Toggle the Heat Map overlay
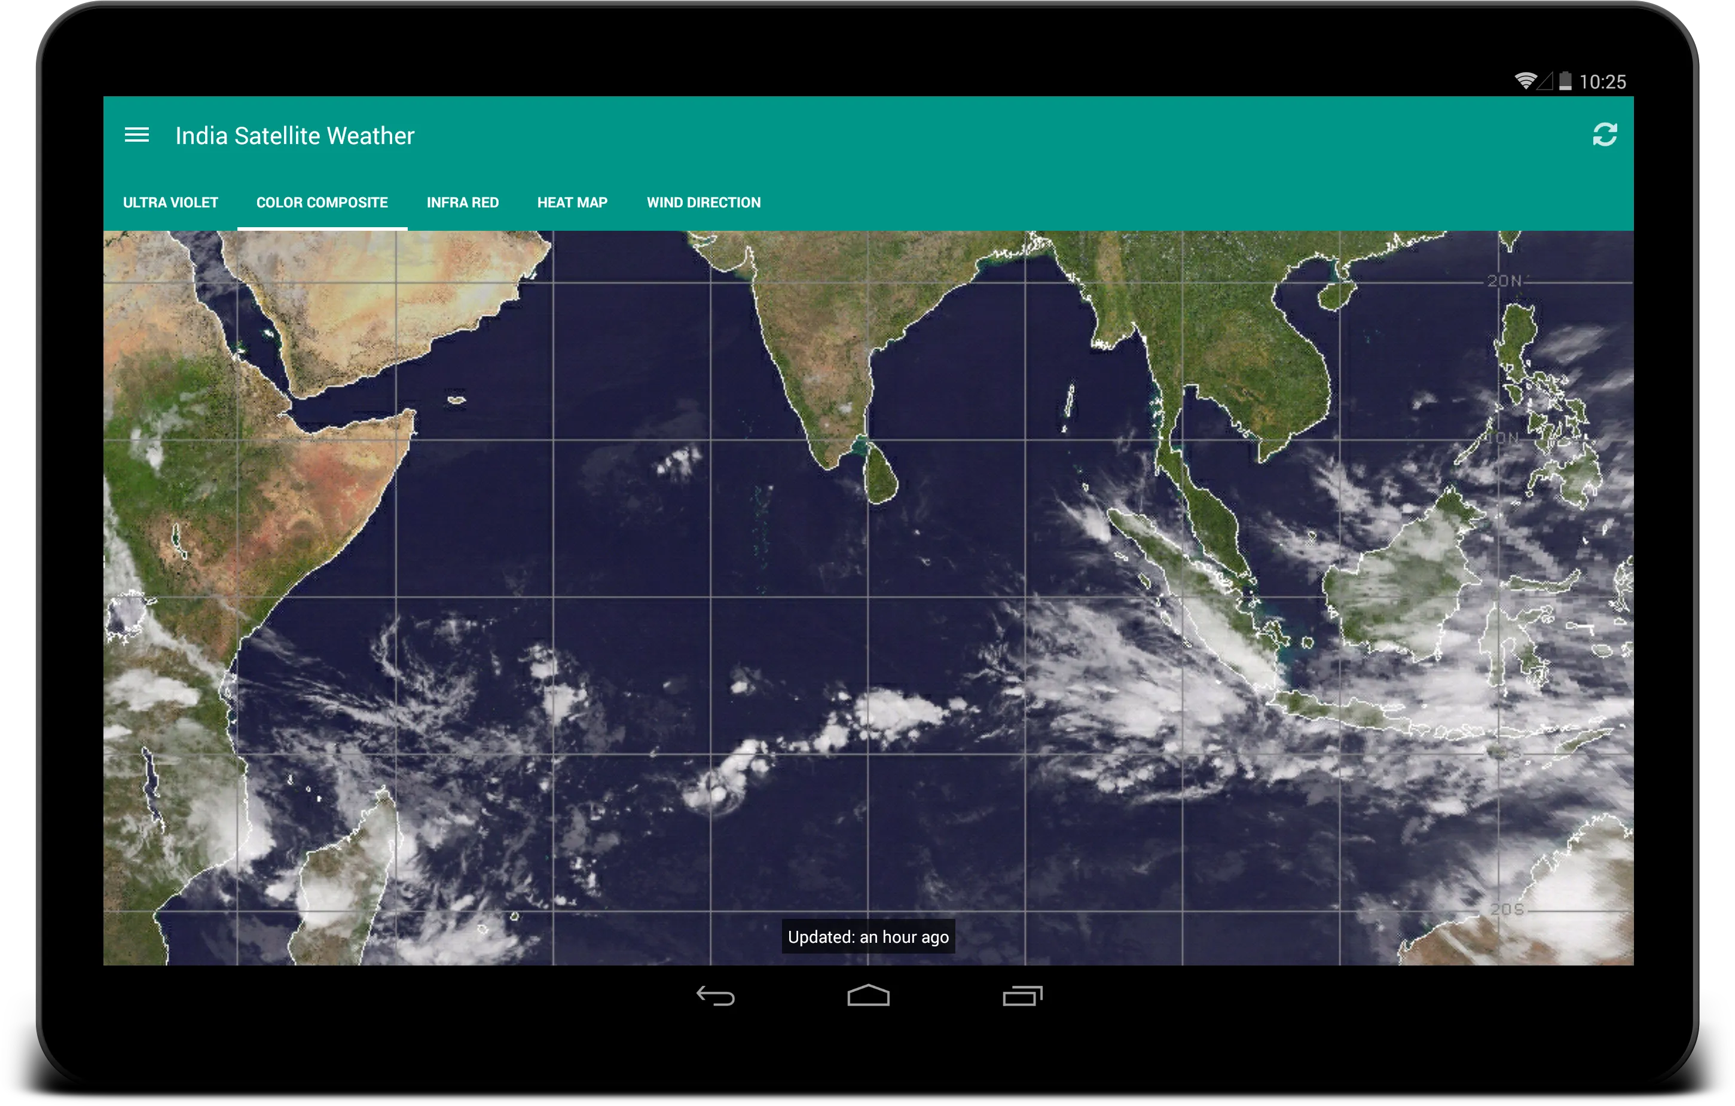Image resolution: width=1735 pixels, height=1106 pixels. coord(572,202)
